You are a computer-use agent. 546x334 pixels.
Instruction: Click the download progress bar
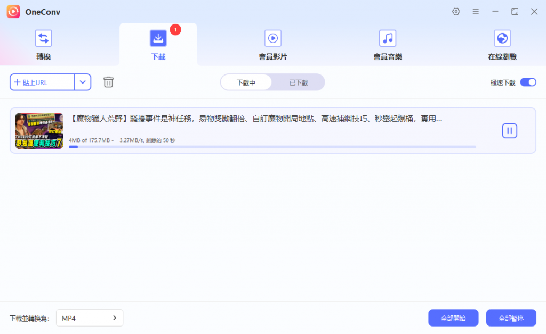tap(272, 147)
